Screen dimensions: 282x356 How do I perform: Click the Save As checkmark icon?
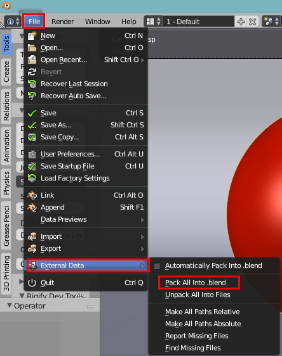(x=32, y=125)
